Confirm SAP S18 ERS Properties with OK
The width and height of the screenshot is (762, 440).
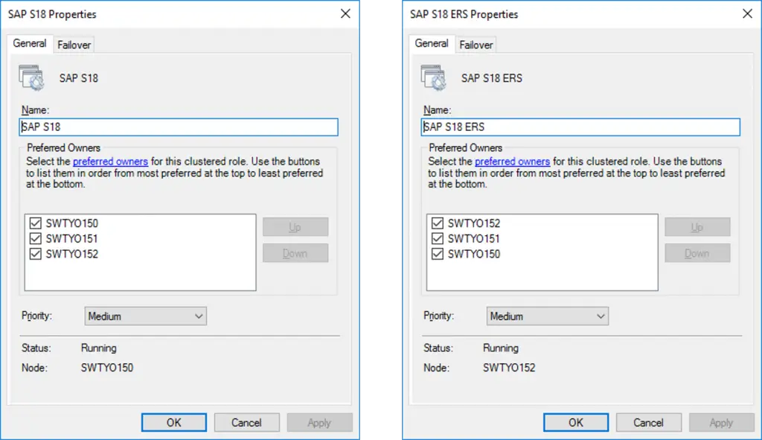click(576, 422)
